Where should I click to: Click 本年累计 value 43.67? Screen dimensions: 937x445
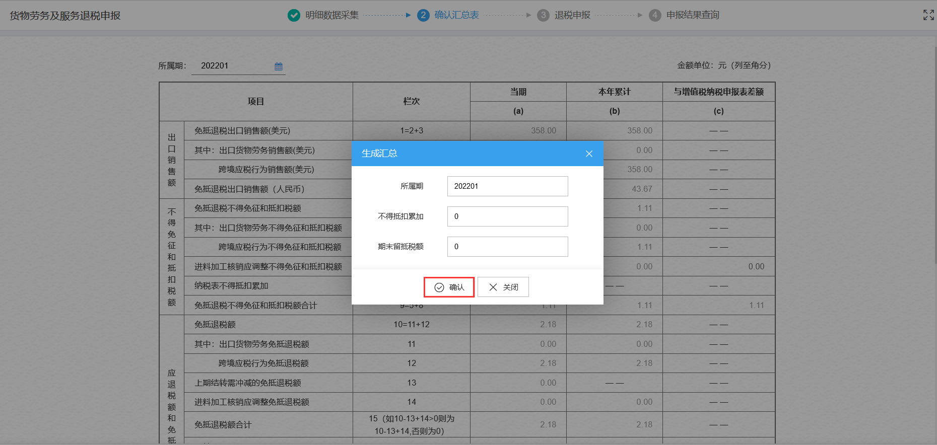point(642,189)
